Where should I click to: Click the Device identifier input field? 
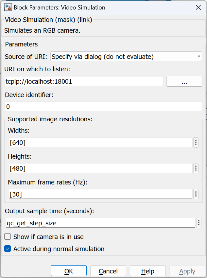pyautogui.click(x=103, y=107)
